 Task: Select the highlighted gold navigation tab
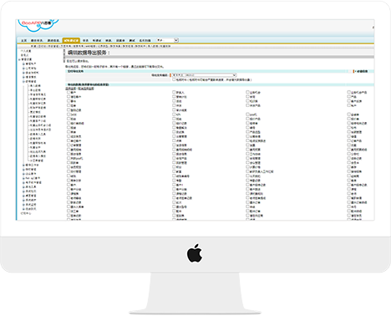coord(71,40)
